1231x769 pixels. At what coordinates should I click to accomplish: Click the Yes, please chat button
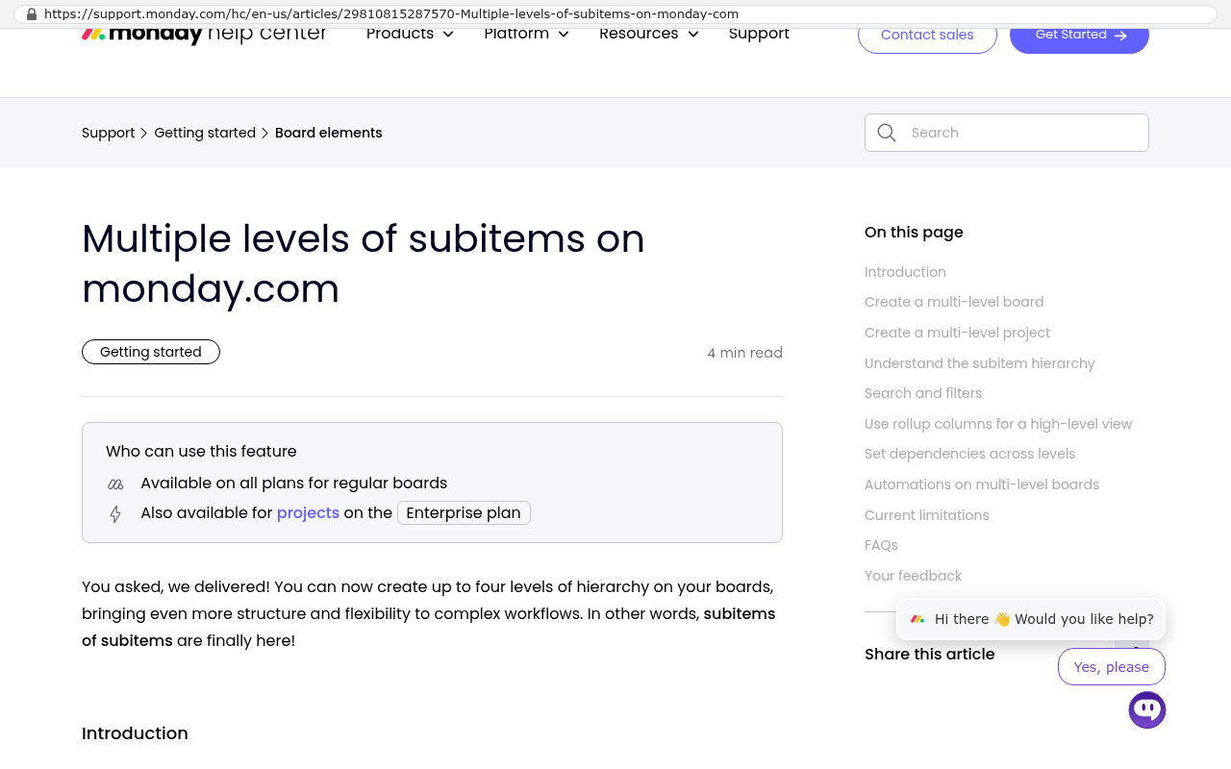[x=1112, y=667]
